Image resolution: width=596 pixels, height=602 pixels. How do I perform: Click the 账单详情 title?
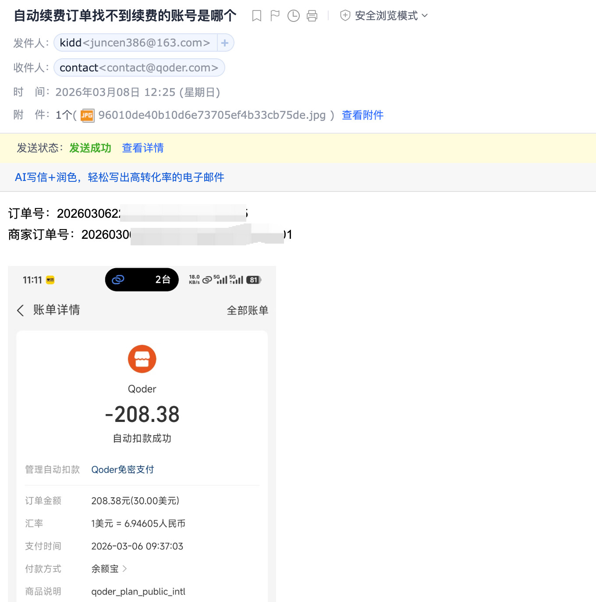coord(57,310)
